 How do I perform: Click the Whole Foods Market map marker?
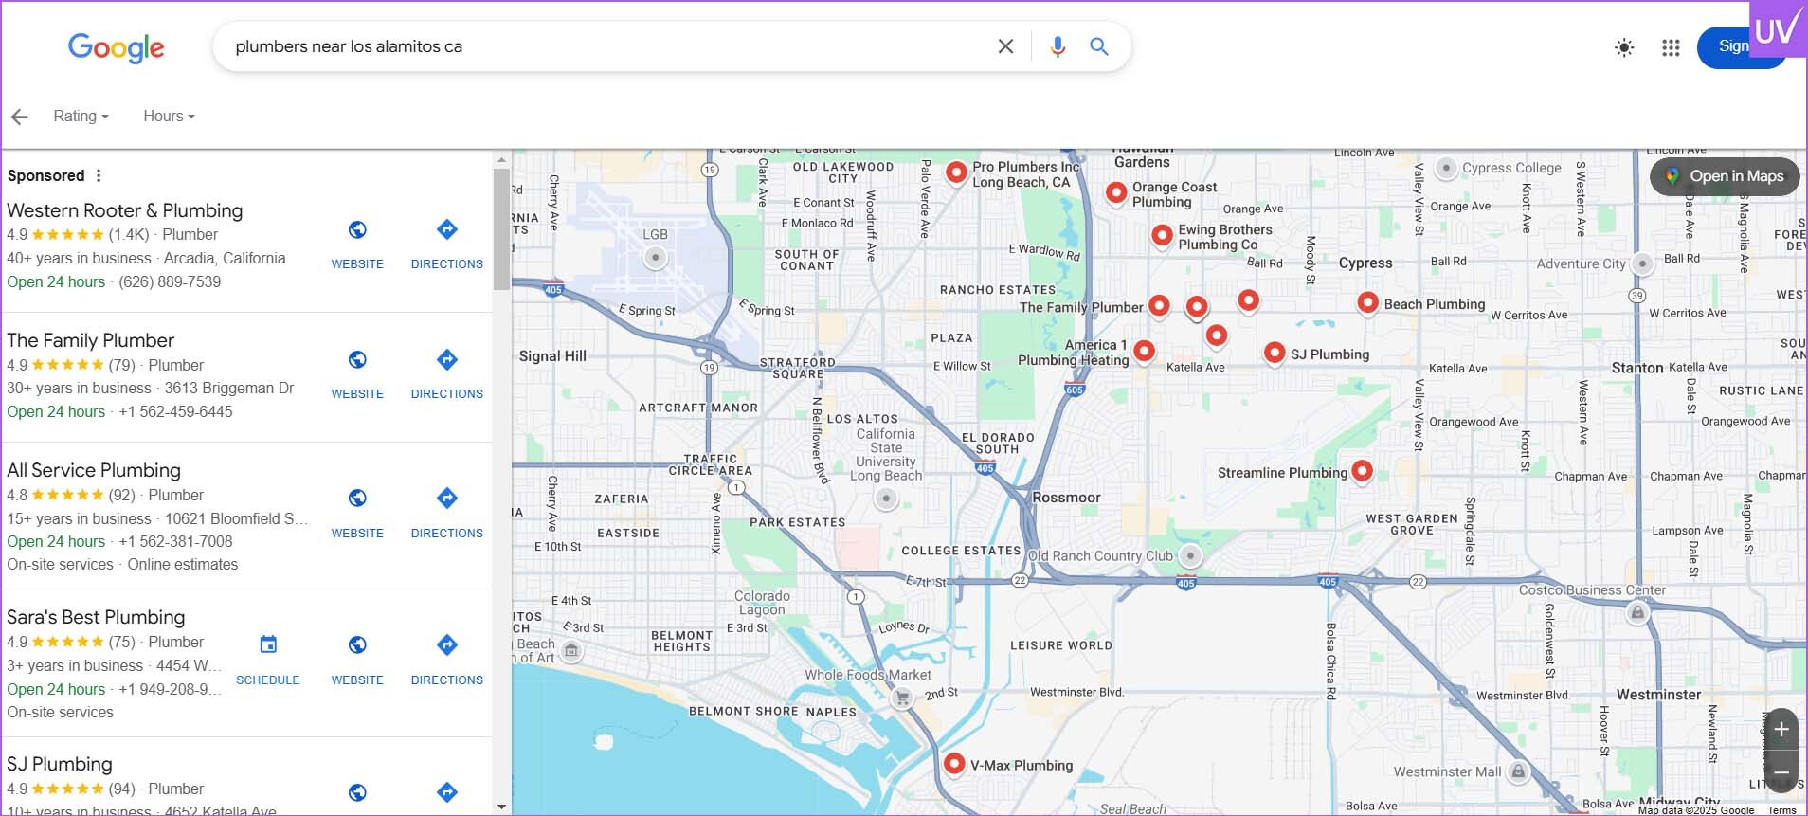click(902, 698)
